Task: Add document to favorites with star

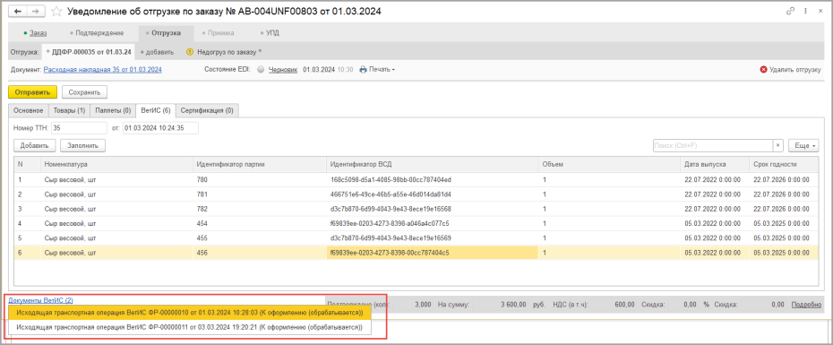Action: (x=57, y=11)
